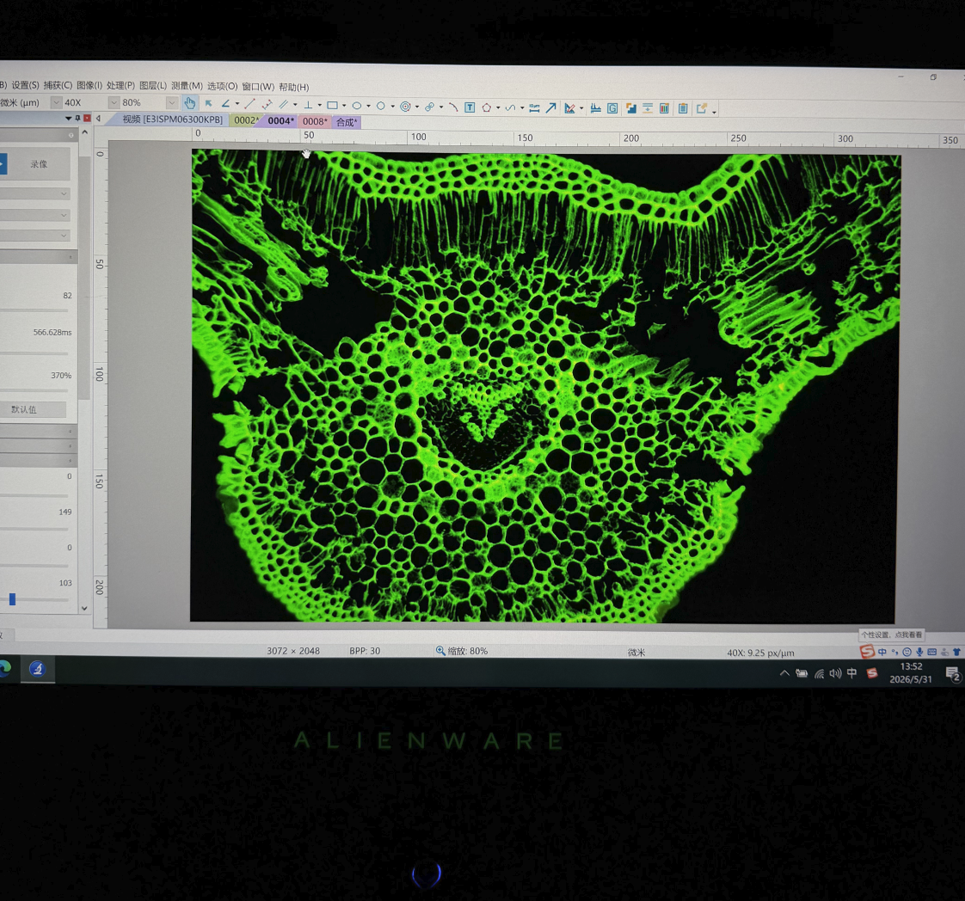
Task: Click the scale bar tool icon
Action: pos(534,108)
